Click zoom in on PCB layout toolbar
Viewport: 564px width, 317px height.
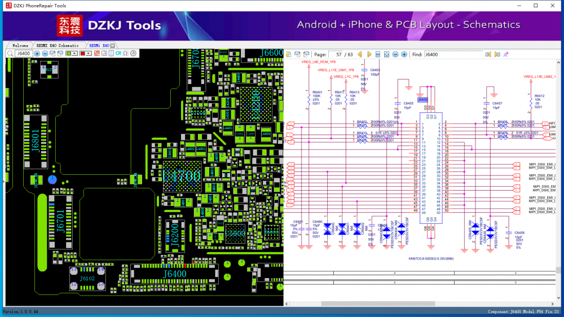(x=37, y=54)
